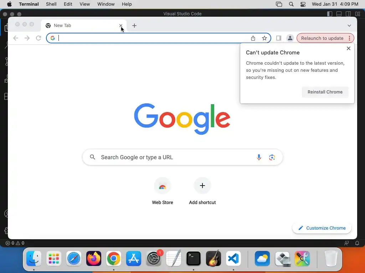Open Safari from the Dock
The width and height of the screenshot is (365, 273).
coord(73,258)
